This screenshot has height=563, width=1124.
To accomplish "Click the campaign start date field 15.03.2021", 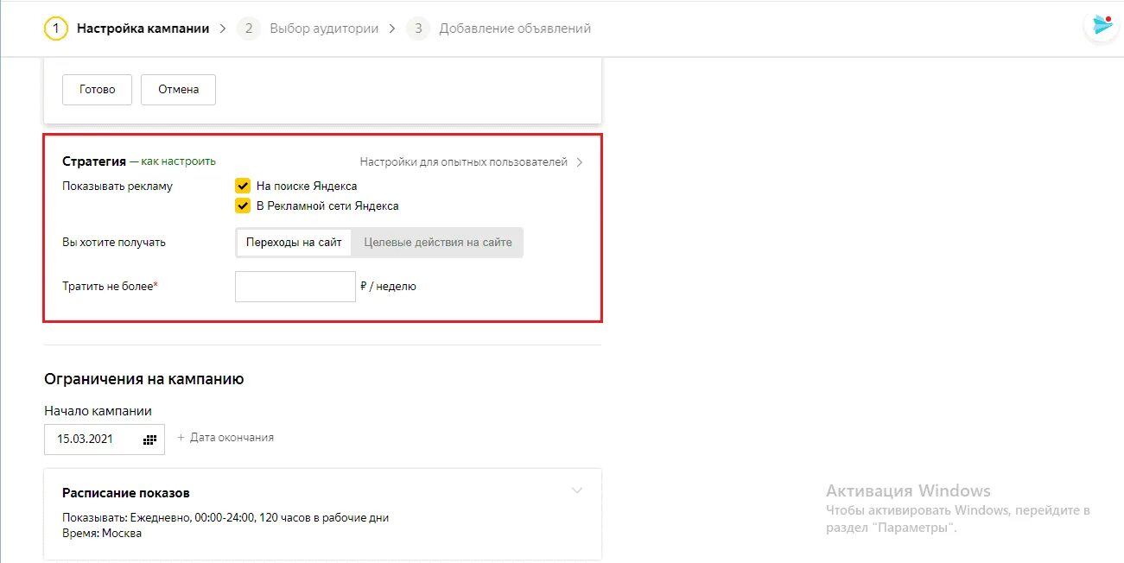I will point(105,439).
